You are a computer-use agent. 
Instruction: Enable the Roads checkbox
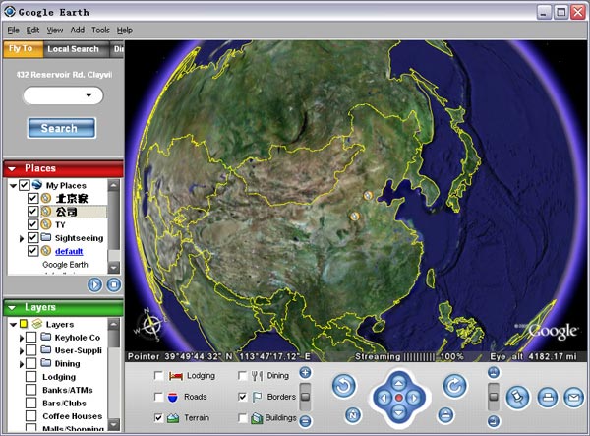[158, 397]
